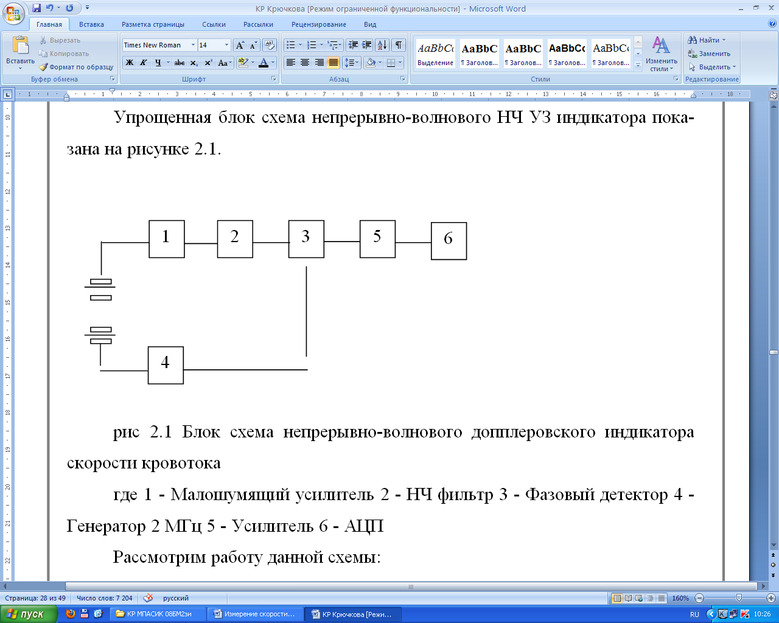Viewport: 779px width, 623px height.
Task: Open change case Аа dropdown
Action: (225, 63)
